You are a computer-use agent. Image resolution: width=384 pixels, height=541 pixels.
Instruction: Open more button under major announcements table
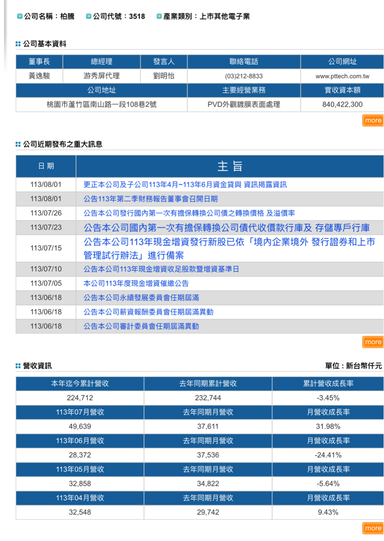pyautogui.click(x=373, y=342)
